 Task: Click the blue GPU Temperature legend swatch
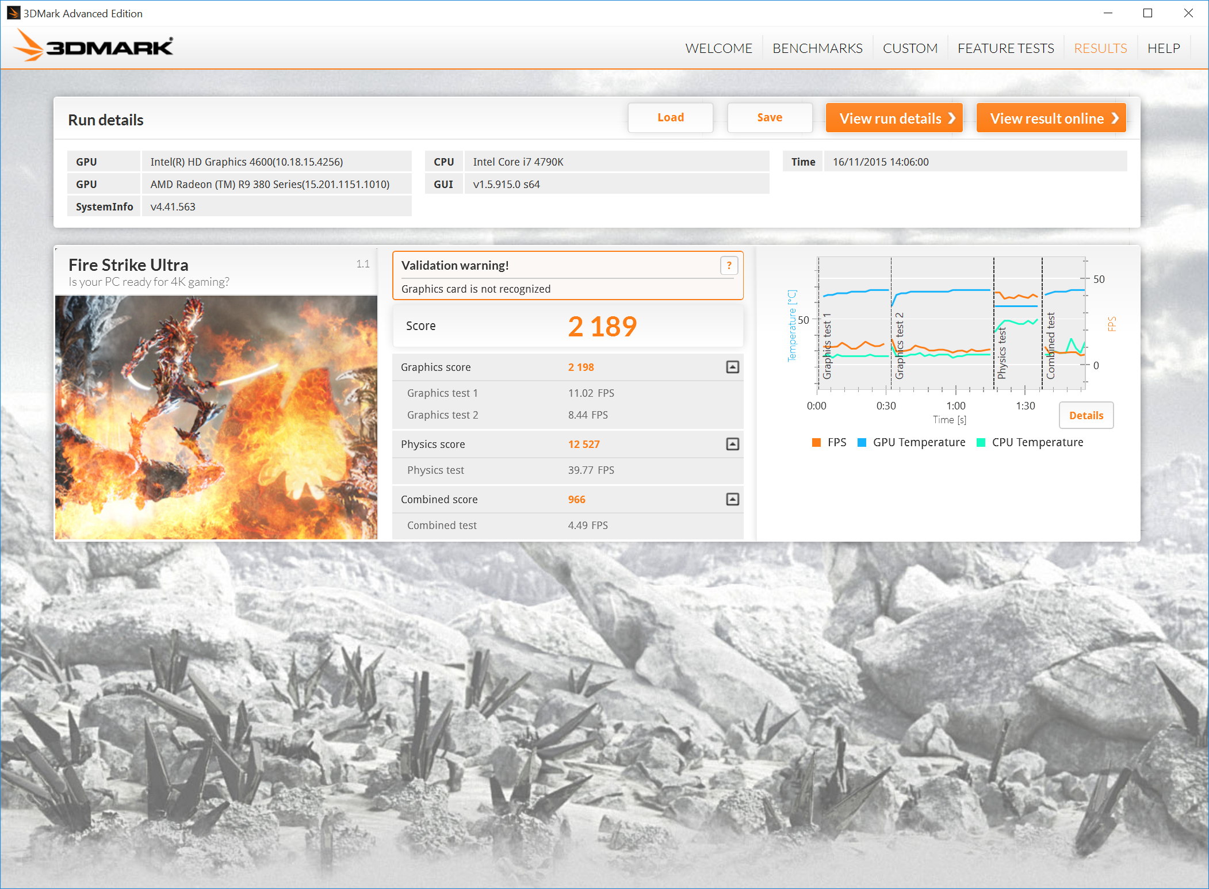(862, 442)
